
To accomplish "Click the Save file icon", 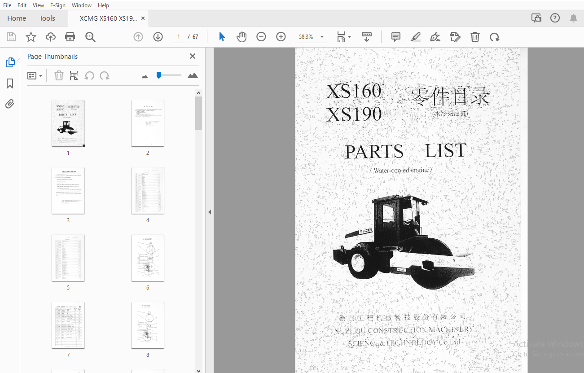I will click(11, 37).
